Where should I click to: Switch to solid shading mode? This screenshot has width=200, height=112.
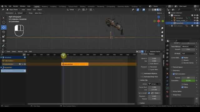[x=155, y=10]
